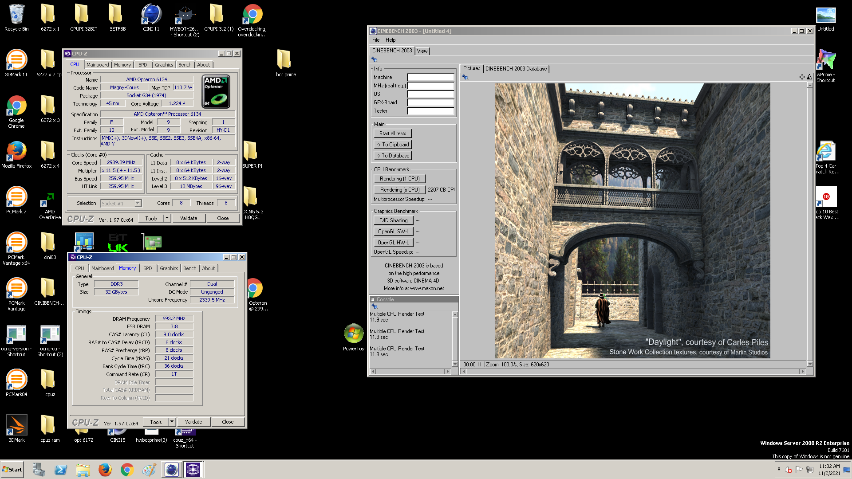The image size is (852, 479).
Task: Switch to the View tab in CINEBENCH
Action: tap(422, 51)
